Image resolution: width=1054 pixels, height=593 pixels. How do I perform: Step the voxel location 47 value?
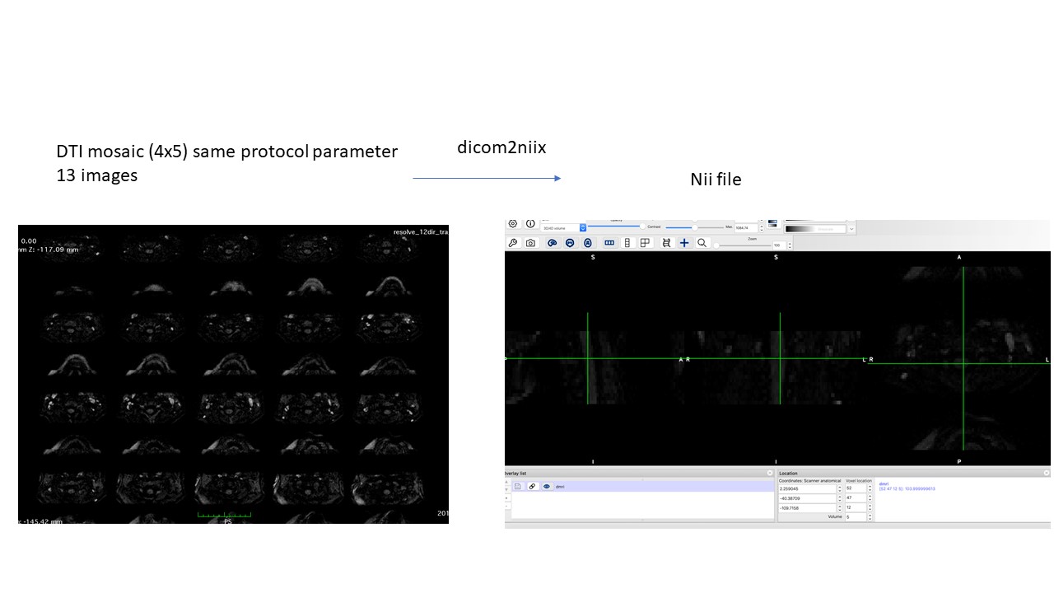[870, 498]
